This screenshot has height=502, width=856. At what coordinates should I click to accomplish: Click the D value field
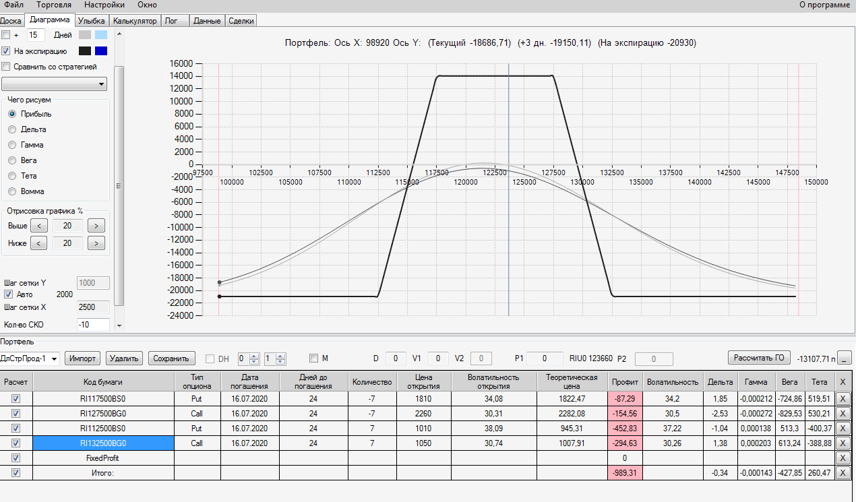396,358
